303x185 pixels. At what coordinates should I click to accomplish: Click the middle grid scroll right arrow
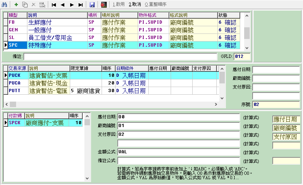216,105
